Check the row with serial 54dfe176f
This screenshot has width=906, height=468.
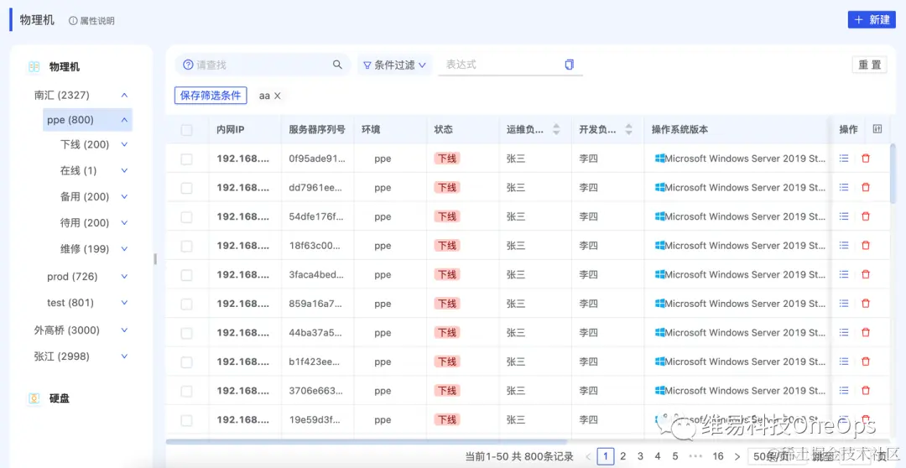[x=186, y=217]
